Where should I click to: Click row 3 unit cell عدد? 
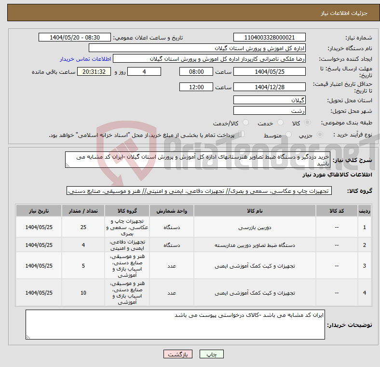pyautogui.click(x=172, y=266)
